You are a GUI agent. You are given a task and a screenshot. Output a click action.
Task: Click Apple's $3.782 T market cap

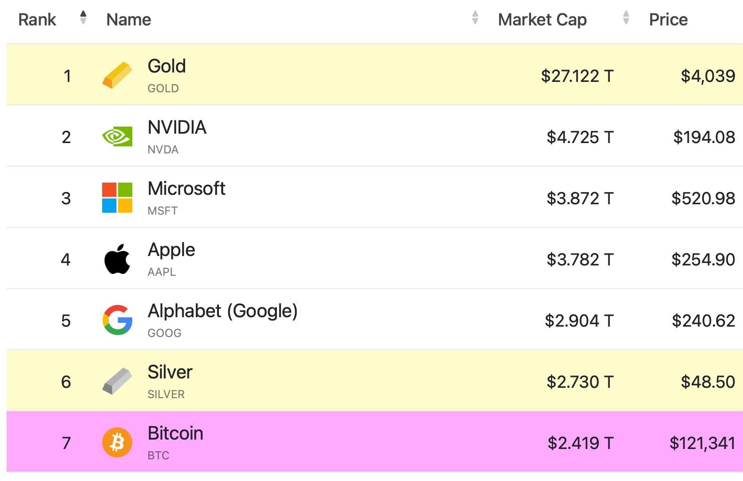coord(580,259)
